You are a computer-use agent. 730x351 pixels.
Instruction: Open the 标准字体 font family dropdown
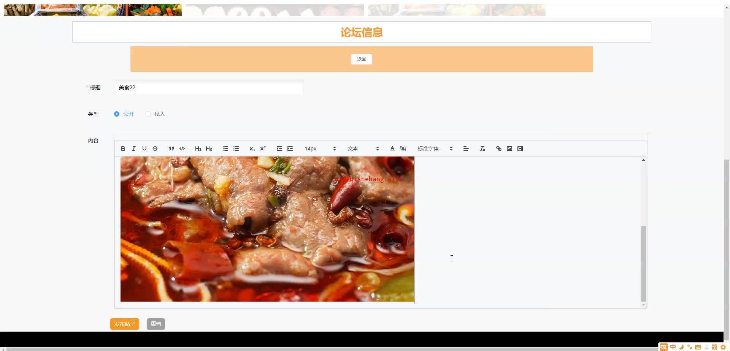point(435,149)
